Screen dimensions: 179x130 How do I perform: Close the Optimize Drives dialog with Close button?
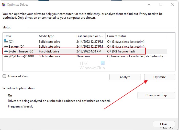pyautogui.click(x=164, y=124)
